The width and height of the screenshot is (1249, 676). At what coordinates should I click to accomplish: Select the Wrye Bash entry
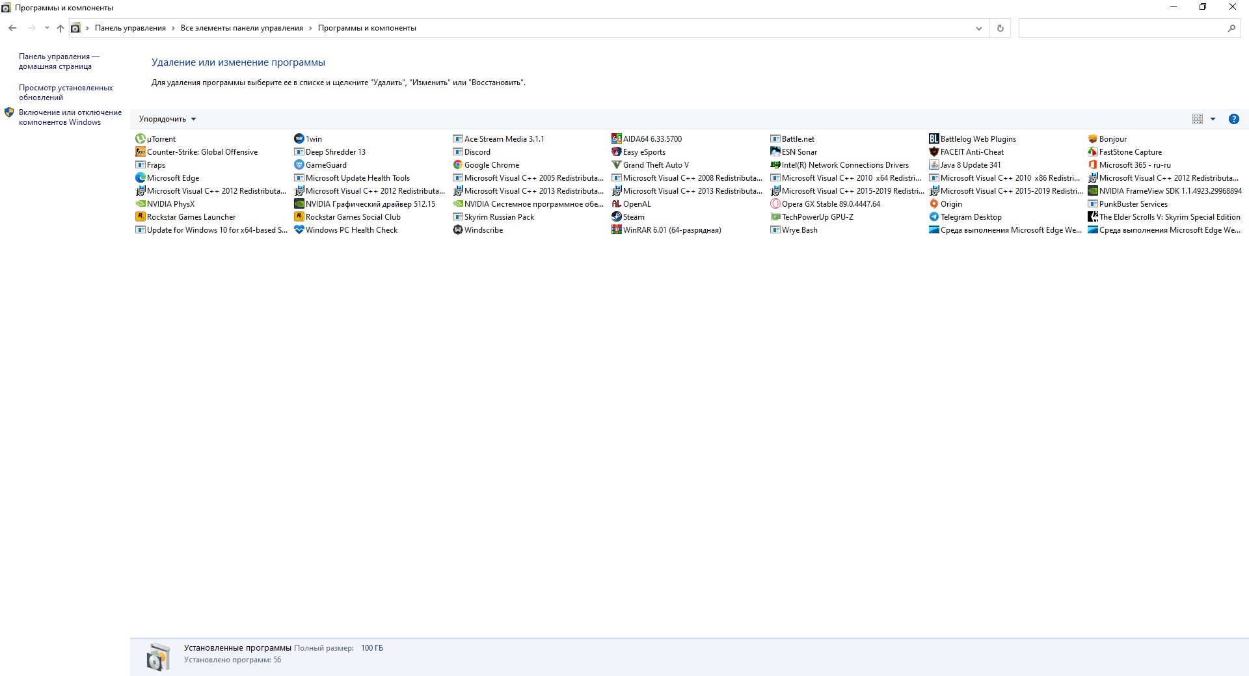tap(794, 230)
